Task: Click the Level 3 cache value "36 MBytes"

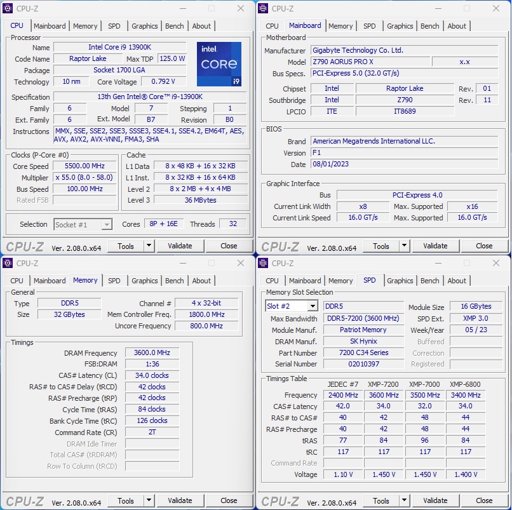Action: point(201,200)
